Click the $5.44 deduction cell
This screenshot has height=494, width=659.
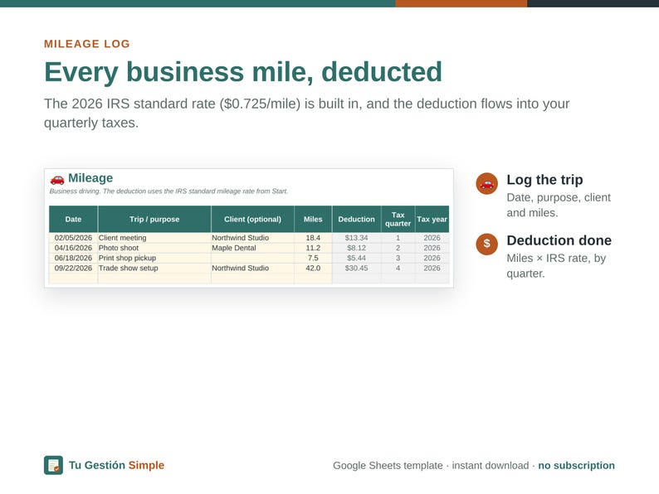point(356,258)
